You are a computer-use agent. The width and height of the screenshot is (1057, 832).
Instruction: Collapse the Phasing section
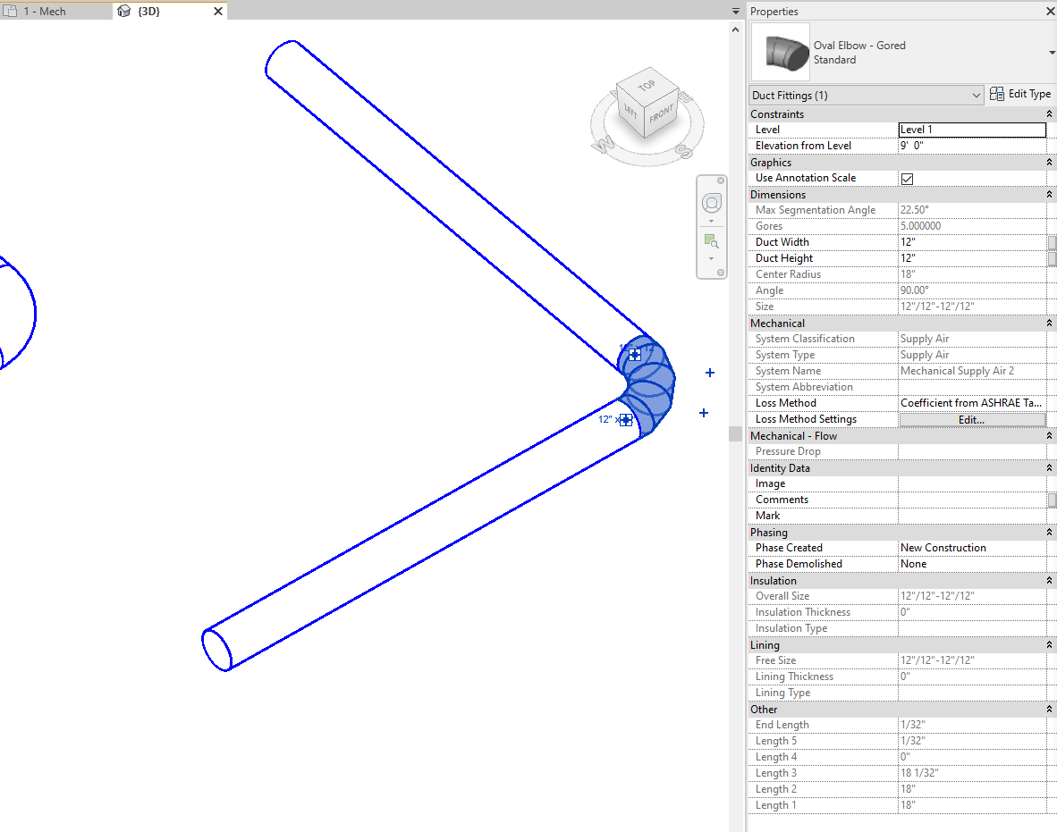click(x=1049, y=533)
